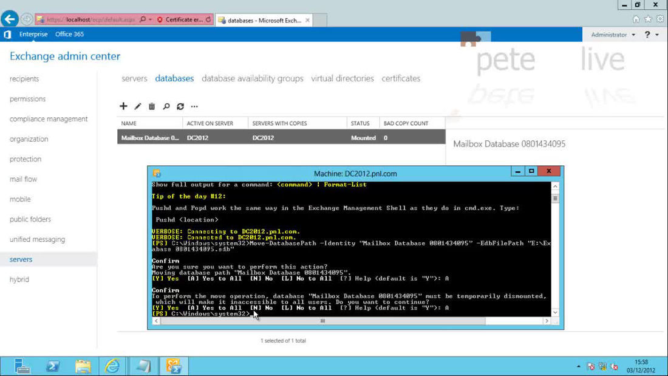Click the address bar search magnifier
Viewport: 668px width, 376px height.
coord(143,19)
